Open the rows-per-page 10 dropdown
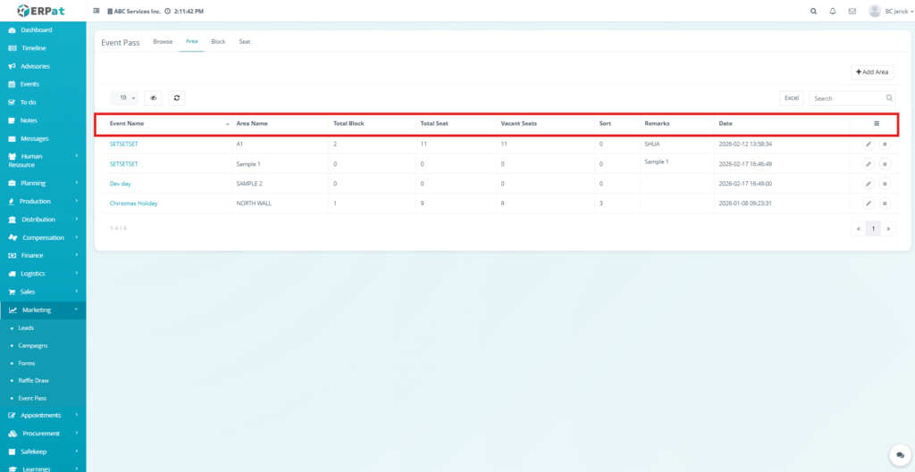 tap(124, 98)
